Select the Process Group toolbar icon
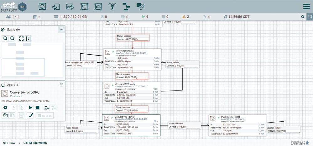313x146 pixels. point(84,6)
